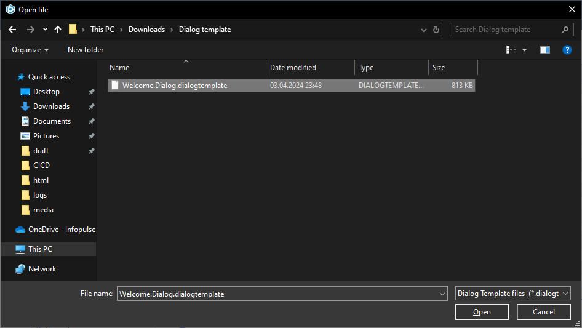Image resolution: width=582 pixels, height=328 pixels.
Task: Sort files by Type column
Action: point(391,68)
